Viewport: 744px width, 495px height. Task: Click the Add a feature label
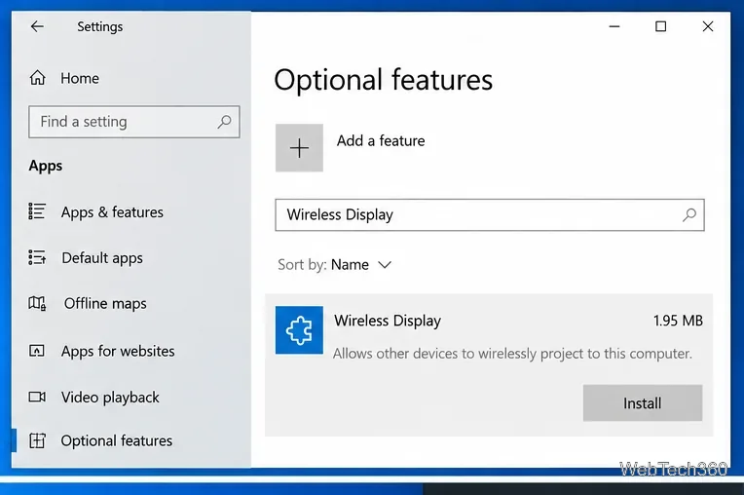click(381, 141)
